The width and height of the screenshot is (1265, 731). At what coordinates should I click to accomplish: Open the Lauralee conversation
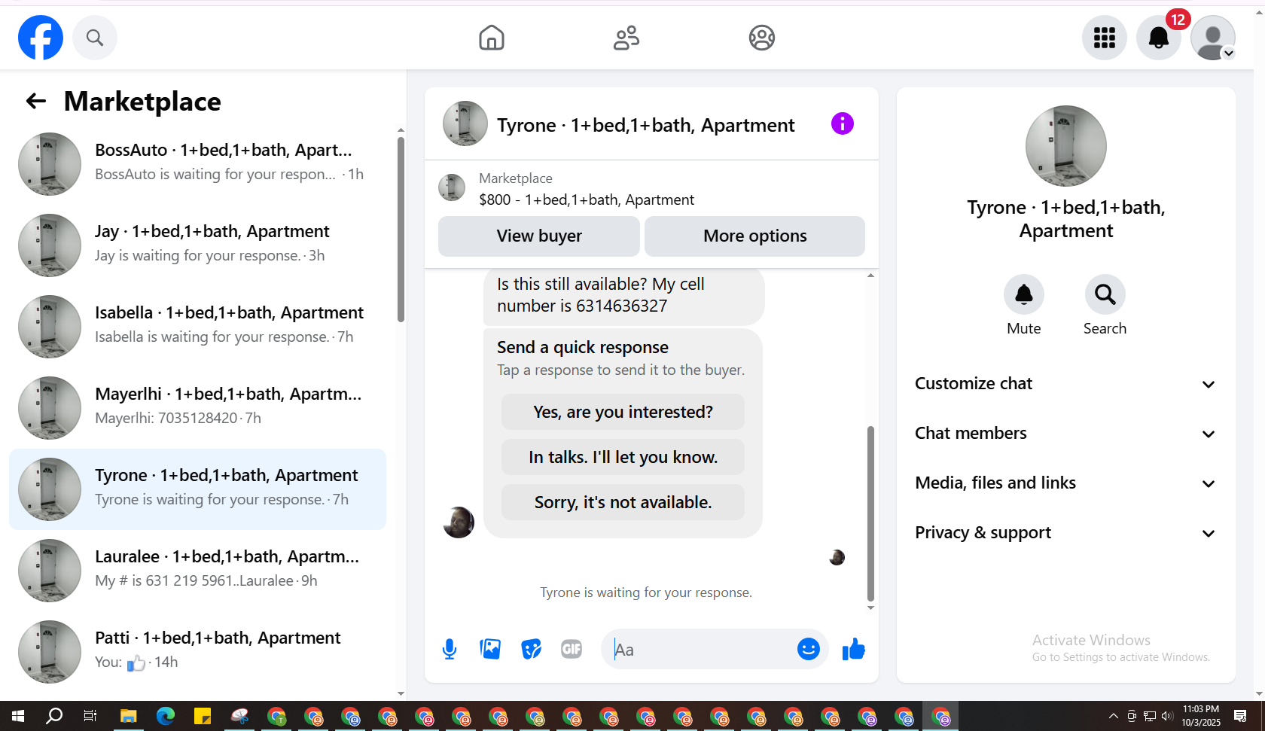pos(197,571)
